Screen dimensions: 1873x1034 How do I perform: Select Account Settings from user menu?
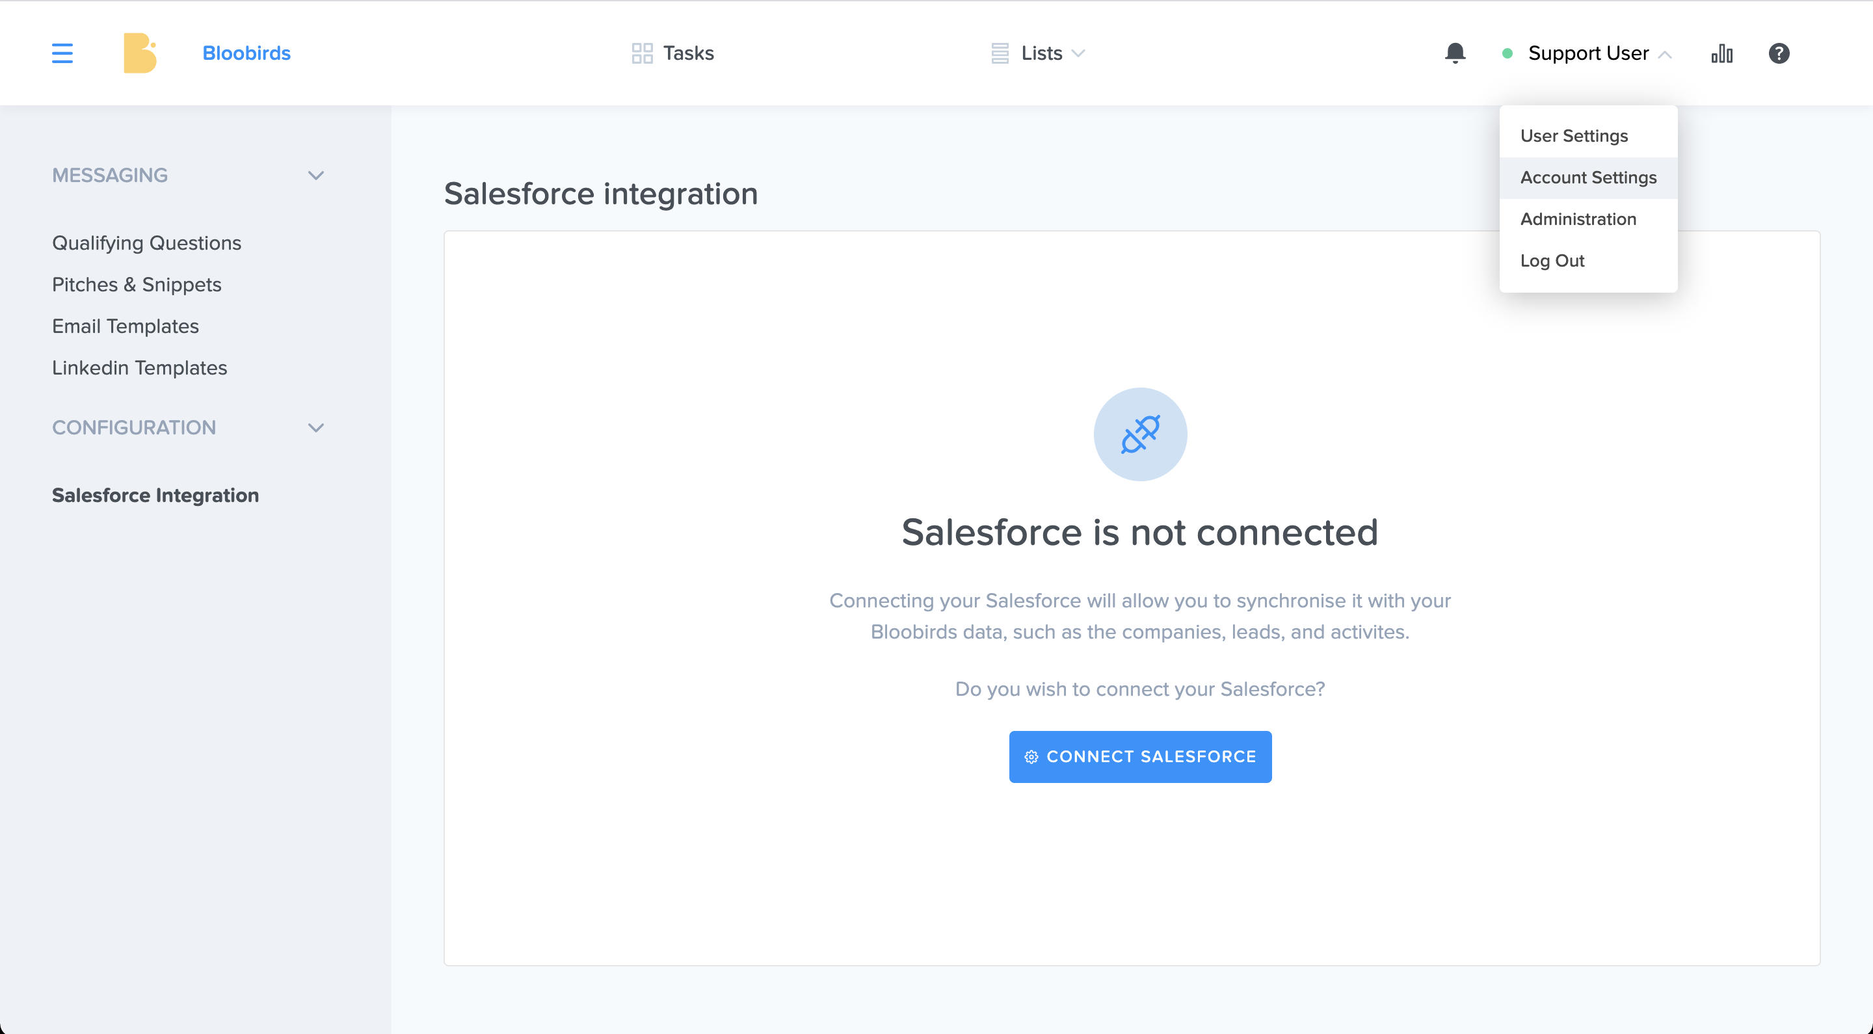coord(1588,178)
